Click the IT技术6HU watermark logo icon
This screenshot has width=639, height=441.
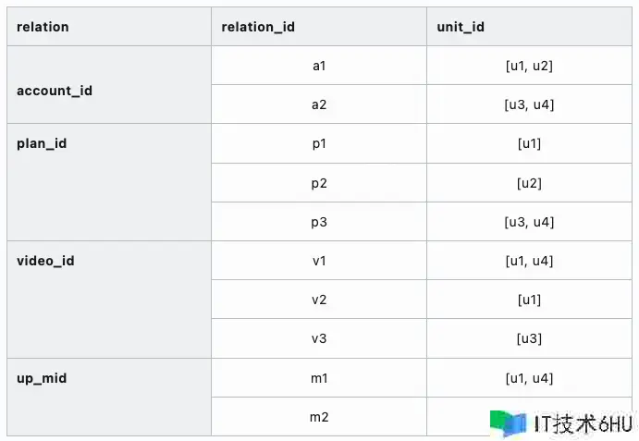(x=509, y=423)
